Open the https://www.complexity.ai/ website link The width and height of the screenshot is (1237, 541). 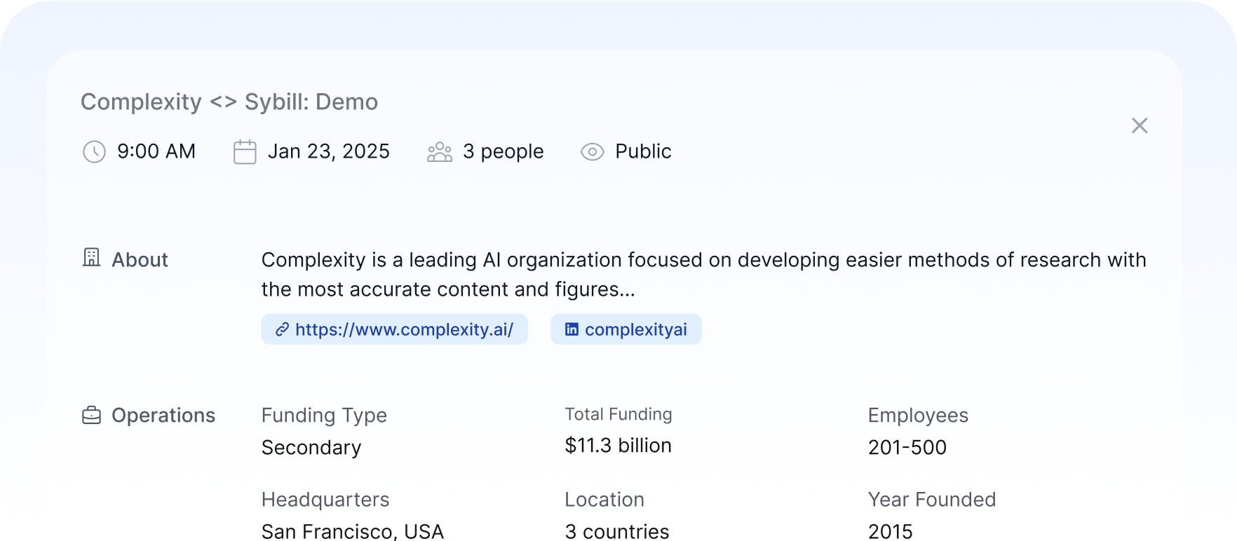(x=394, y=329)
